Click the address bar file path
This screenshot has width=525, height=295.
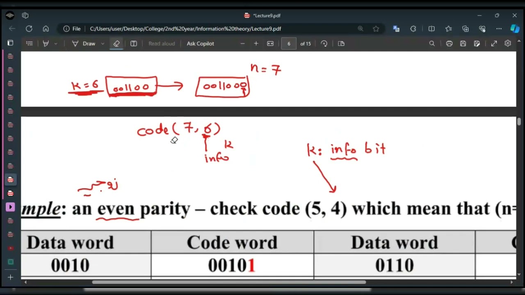[x=185, y=29]
